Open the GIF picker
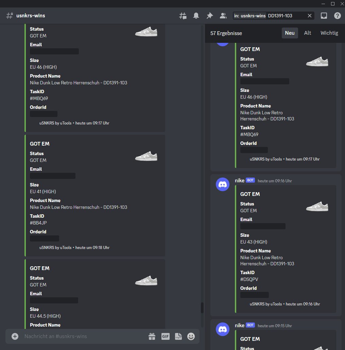The height and width of the screenshot is (350, 345). [165, 336]
